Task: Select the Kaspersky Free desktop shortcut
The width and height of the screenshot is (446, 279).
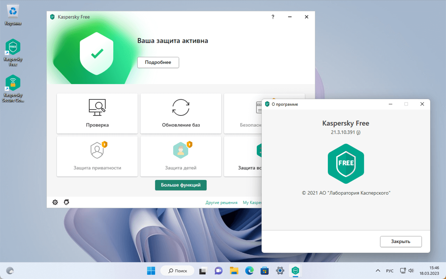Action: [13, 52]
